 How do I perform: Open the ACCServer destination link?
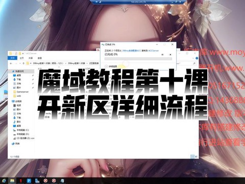(154, 51)
